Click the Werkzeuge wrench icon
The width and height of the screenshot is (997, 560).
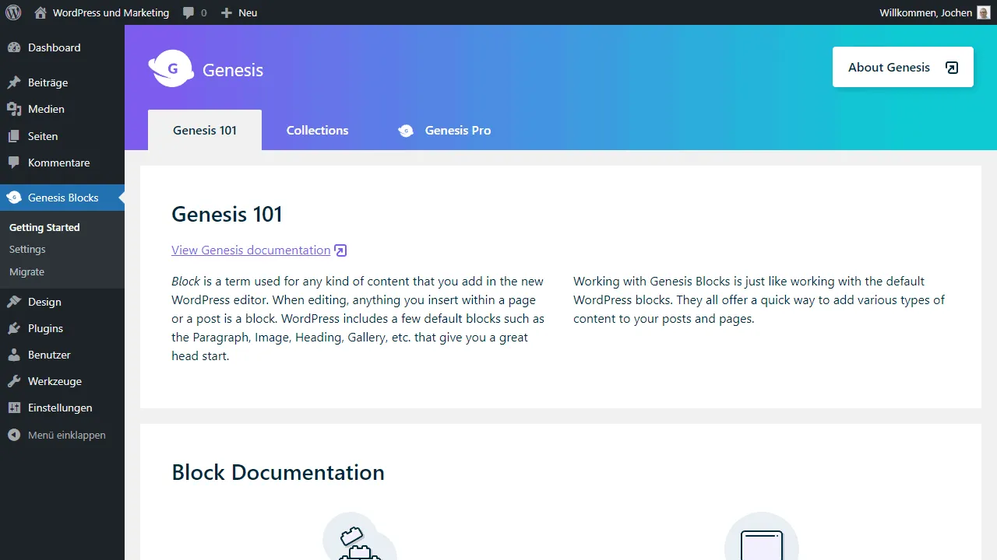14,381
